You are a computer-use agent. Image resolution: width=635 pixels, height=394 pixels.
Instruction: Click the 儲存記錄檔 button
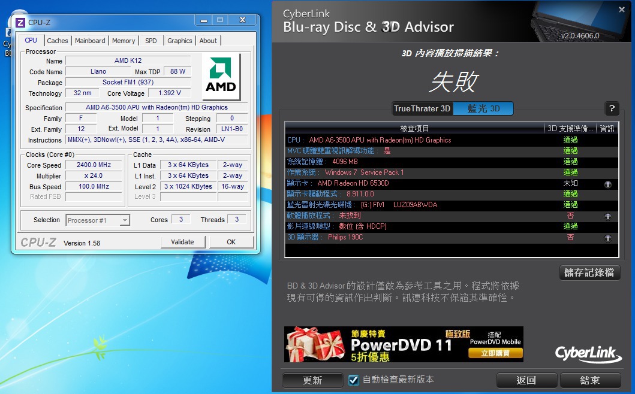click(589, 272)
